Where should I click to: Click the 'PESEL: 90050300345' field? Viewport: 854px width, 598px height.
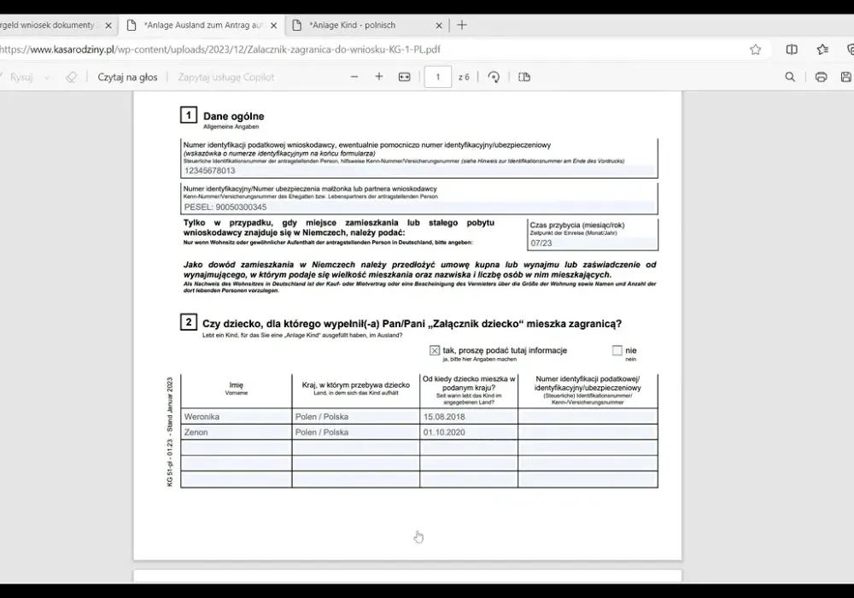click(418, 207)
